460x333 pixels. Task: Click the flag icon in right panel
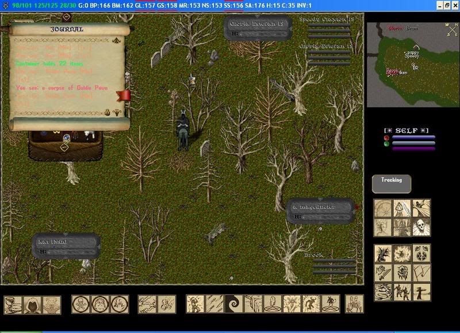point(421,272)
